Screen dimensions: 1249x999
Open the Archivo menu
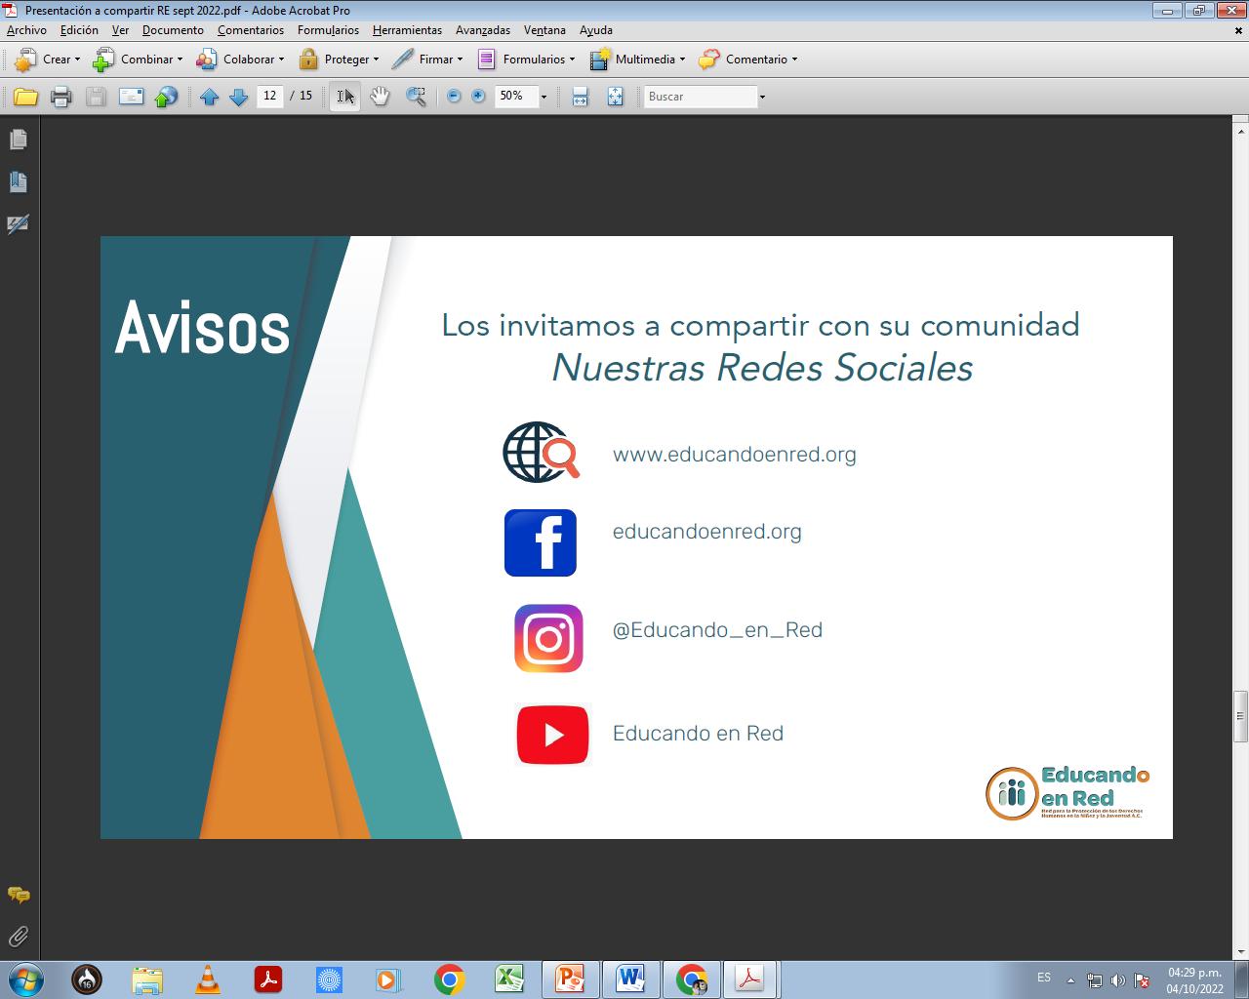(x=26, y=30)
